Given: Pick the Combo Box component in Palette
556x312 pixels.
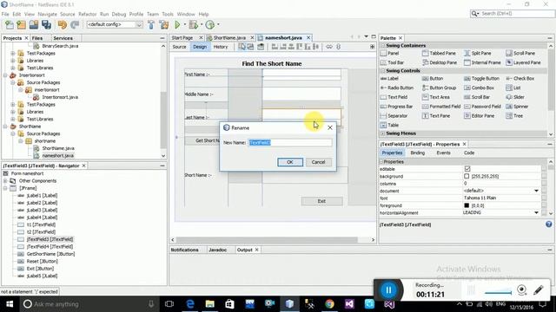Looking at the screenshot, I should (x=479, y=88).
